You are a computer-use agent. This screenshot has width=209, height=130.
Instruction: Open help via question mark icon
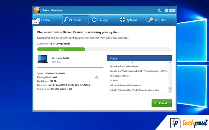tap(160, 10)
